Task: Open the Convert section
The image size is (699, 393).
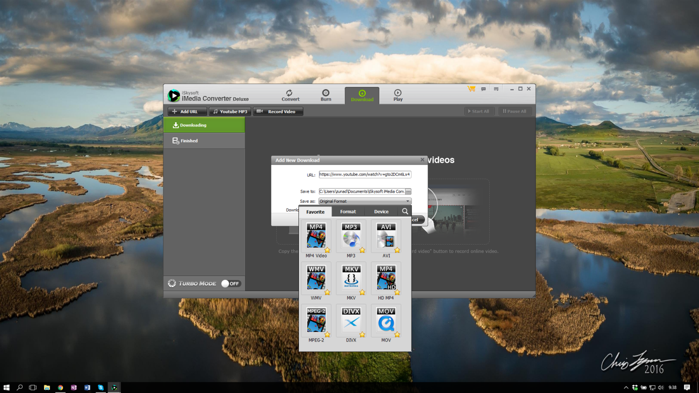Action: (290, 96)
